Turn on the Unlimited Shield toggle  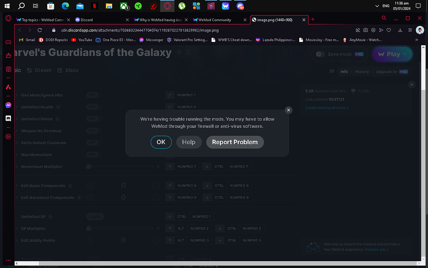[92, 119]
